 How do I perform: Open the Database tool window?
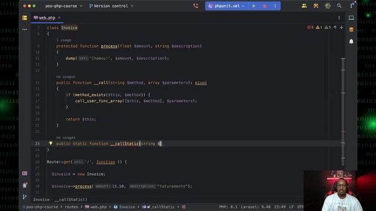click(x=351, y=30)
